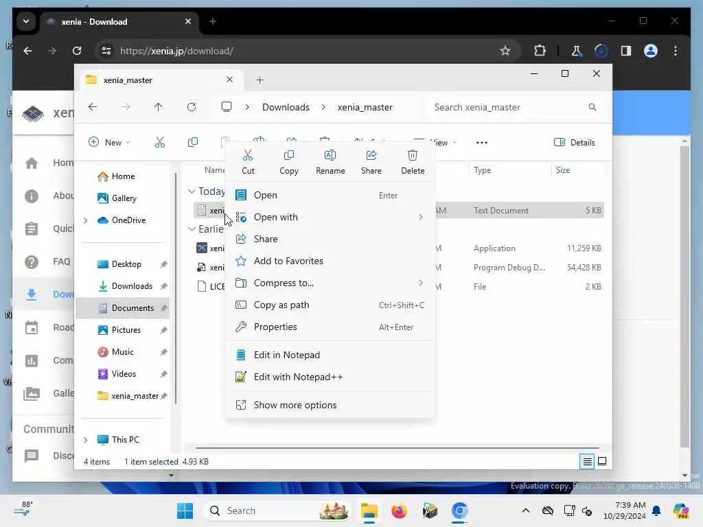Select the Application file row
Viewport: 703px width, 527px height.
point(520,248)
